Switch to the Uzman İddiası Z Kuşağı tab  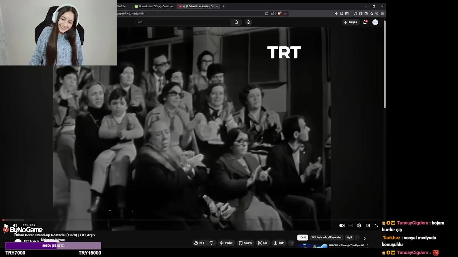pyautogui.click(x=154, y=6)
